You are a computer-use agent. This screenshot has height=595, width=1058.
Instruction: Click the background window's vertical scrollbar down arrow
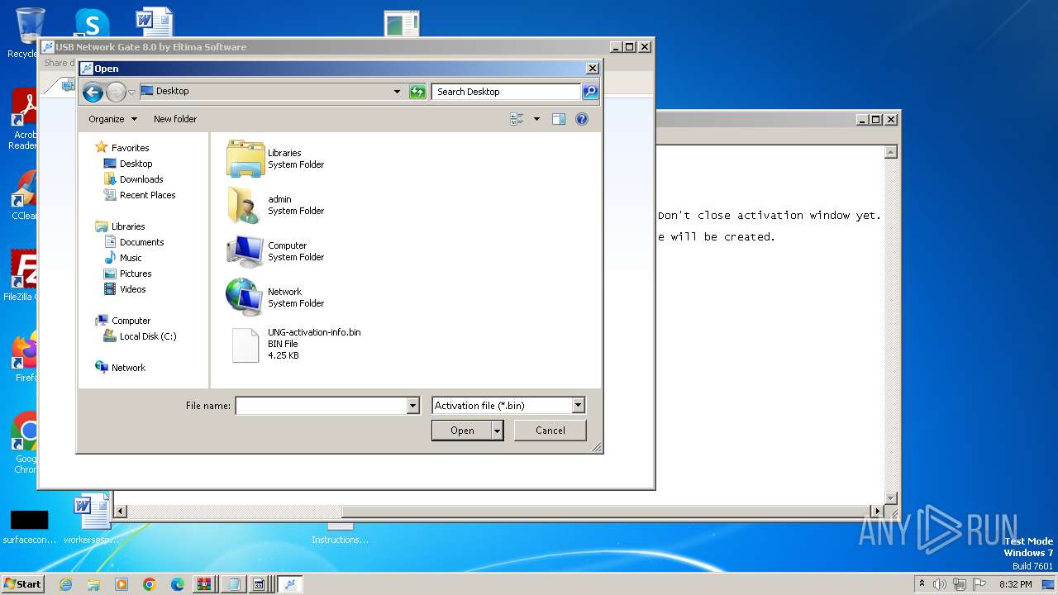891,497
